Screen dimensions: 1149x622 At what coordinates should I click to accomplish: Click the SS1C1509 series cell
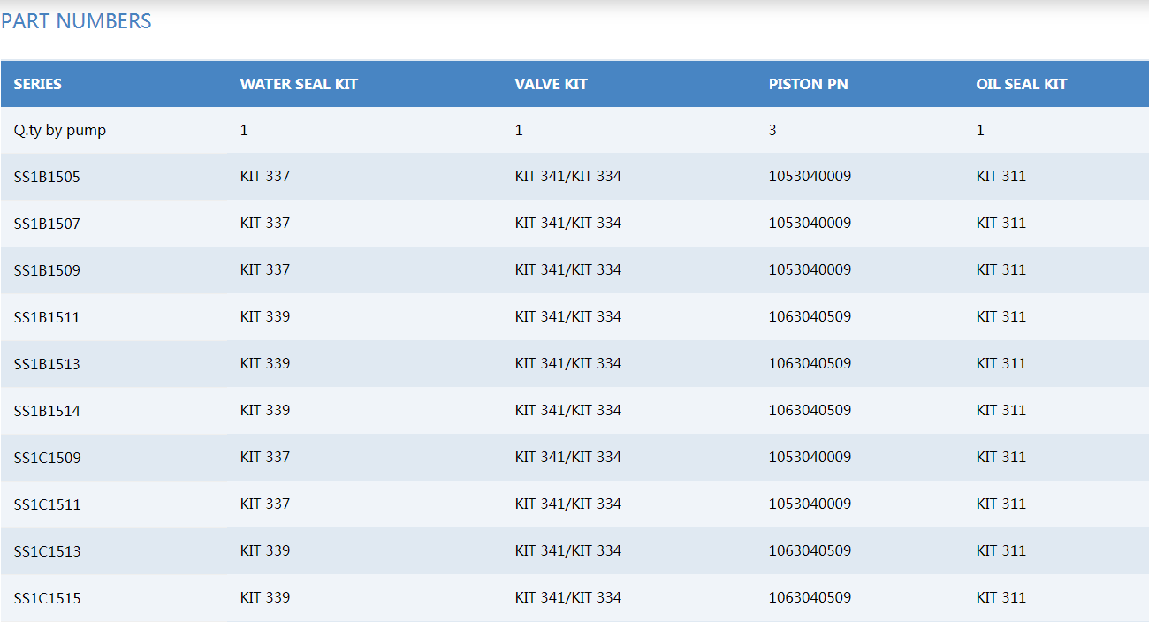click(x=47, y=458)
